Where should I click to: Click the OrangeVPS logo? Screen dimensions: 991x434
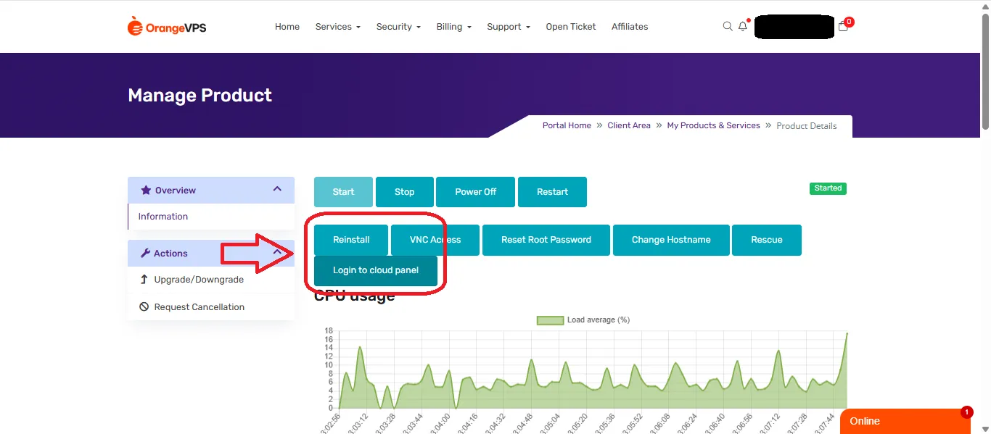166,26
